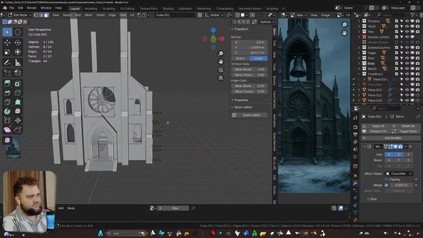The height and width of the screenshot is (238, 423).
Task: Select the Move tool
Action: tap(7, 42)
